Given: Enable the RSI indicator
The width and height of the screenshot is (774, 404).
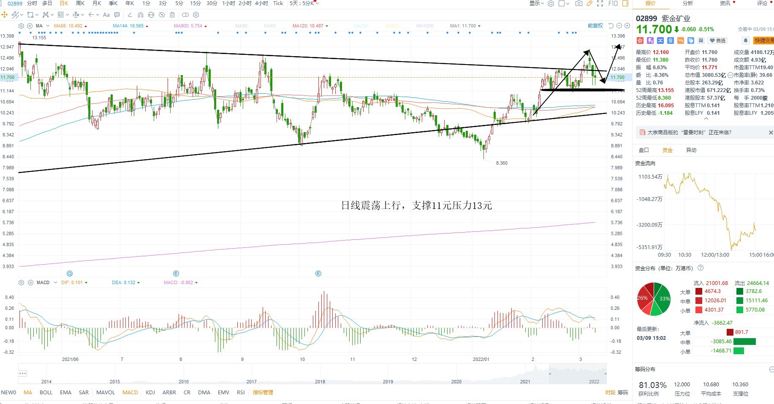Looking at the screenshot, I should [x=241, y=392].
